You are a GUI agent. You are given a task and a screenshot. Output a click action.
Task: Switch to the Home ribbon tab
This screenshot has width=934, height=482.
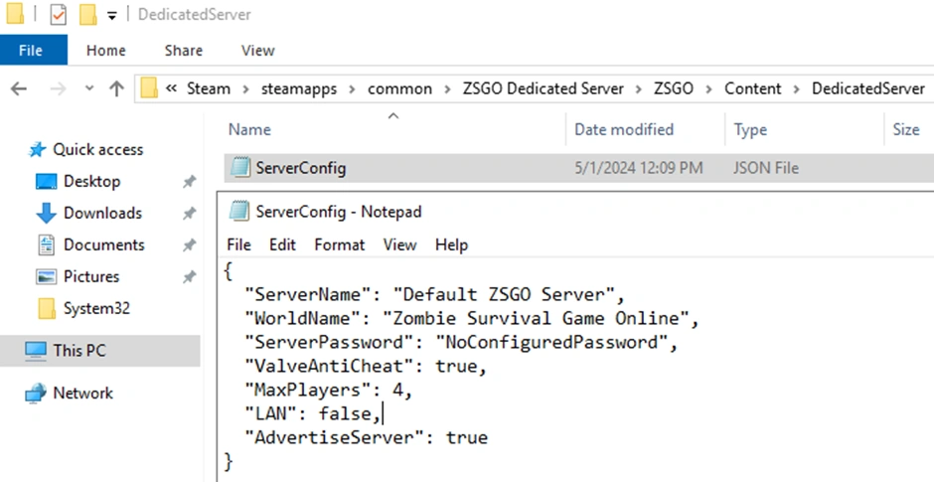pos(106,50)
